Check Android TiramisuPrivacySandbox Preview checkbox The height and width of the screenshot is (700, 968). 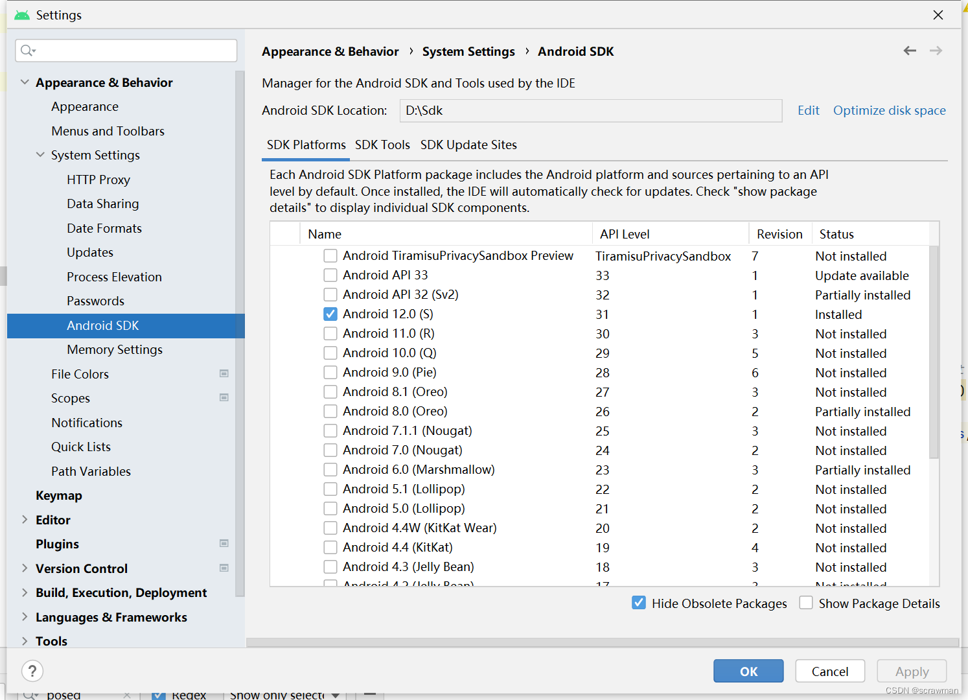point(330,255)
